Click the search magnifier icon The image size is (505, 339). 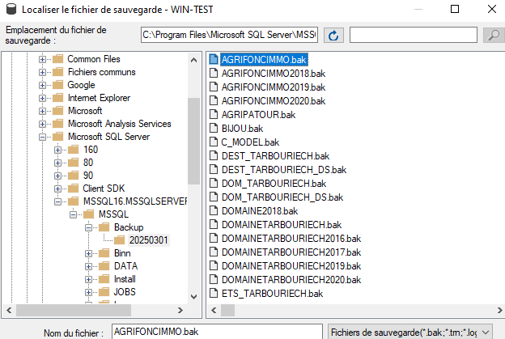tap(492, 35)
